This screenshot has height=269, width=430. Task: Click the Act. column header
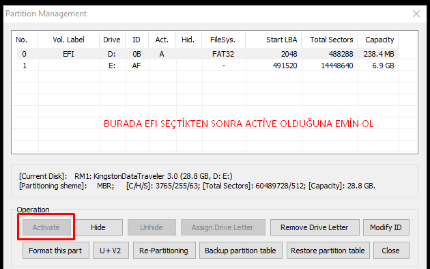[162, 40]
